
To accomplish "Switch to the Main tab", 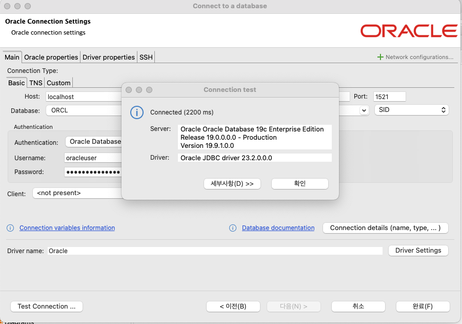I will 12,57.
